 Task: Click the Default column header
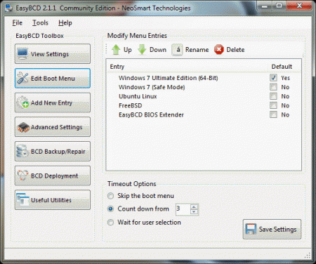pyautogui.click(x=282, y=67)
